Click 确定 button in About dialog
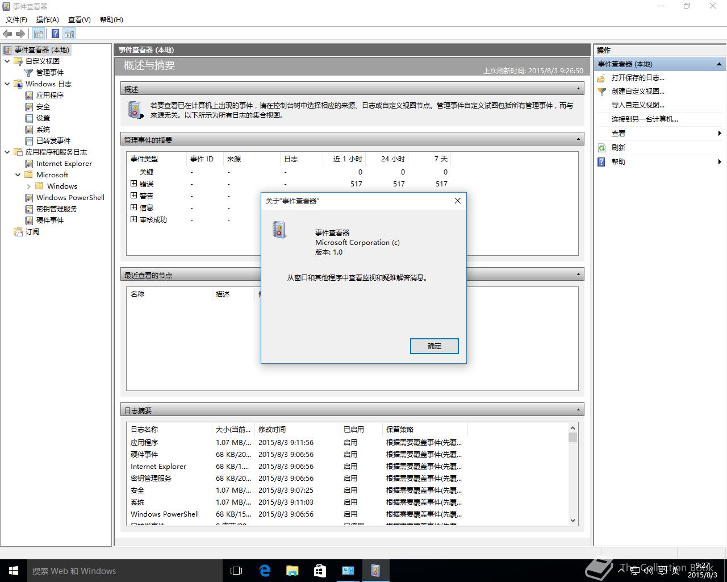Viewport: 727px width, 582px height. (x=434, y=346)
